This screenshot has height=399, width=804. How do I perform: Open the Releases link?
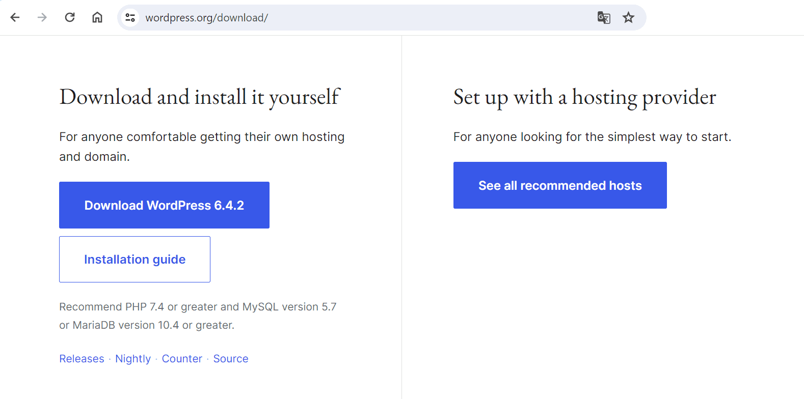click(x=82, y=359)
